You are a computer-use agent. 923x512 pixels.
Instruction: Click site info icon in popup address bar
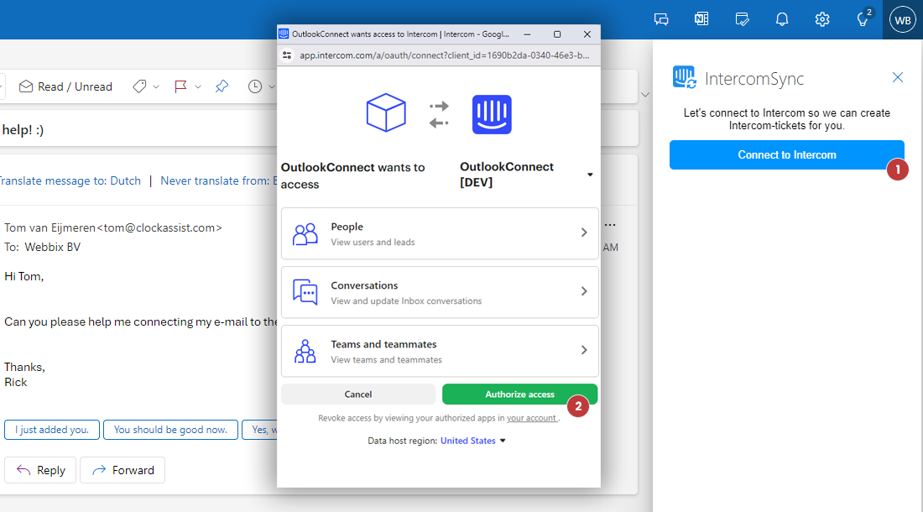coord(287,55)
